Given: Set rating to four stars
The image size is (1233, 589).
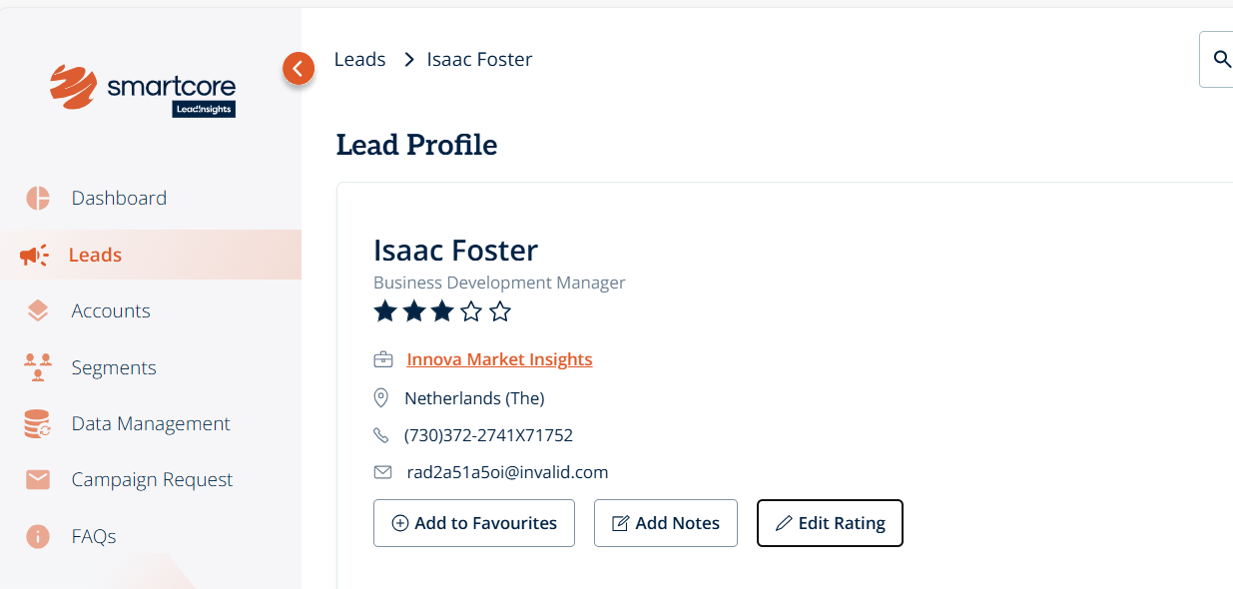Looking at the screenshot, I should (471, 312).
